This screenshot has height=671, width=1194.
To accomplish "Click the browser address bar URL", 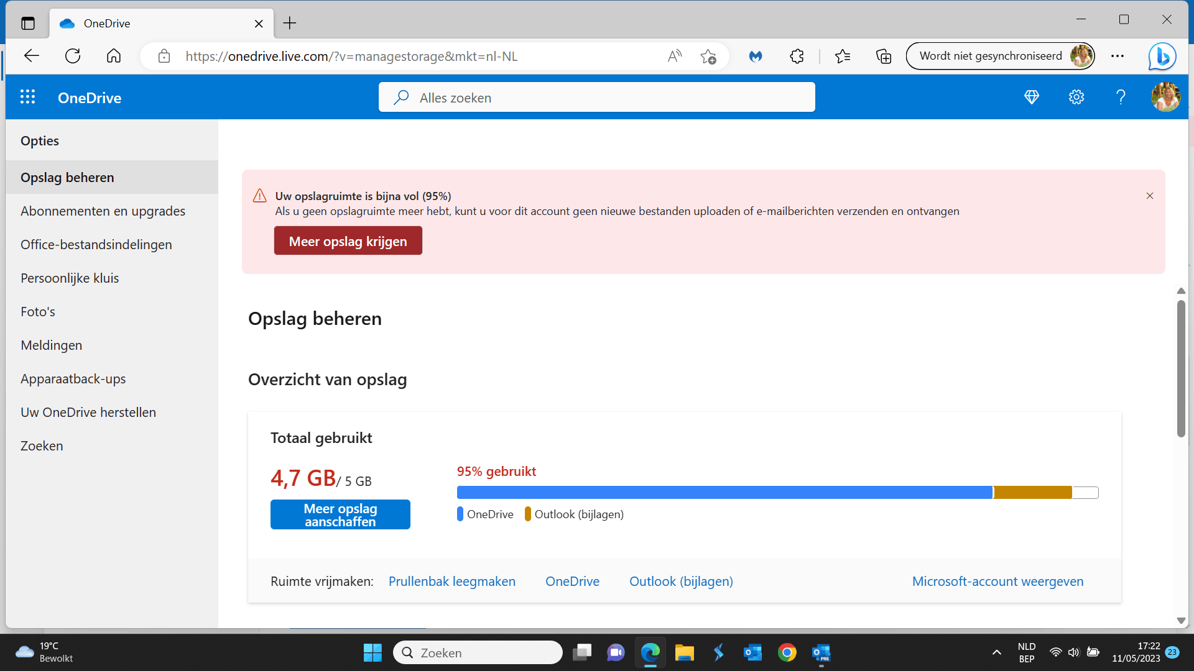I will pyautogui.click(x=351, y=57).
